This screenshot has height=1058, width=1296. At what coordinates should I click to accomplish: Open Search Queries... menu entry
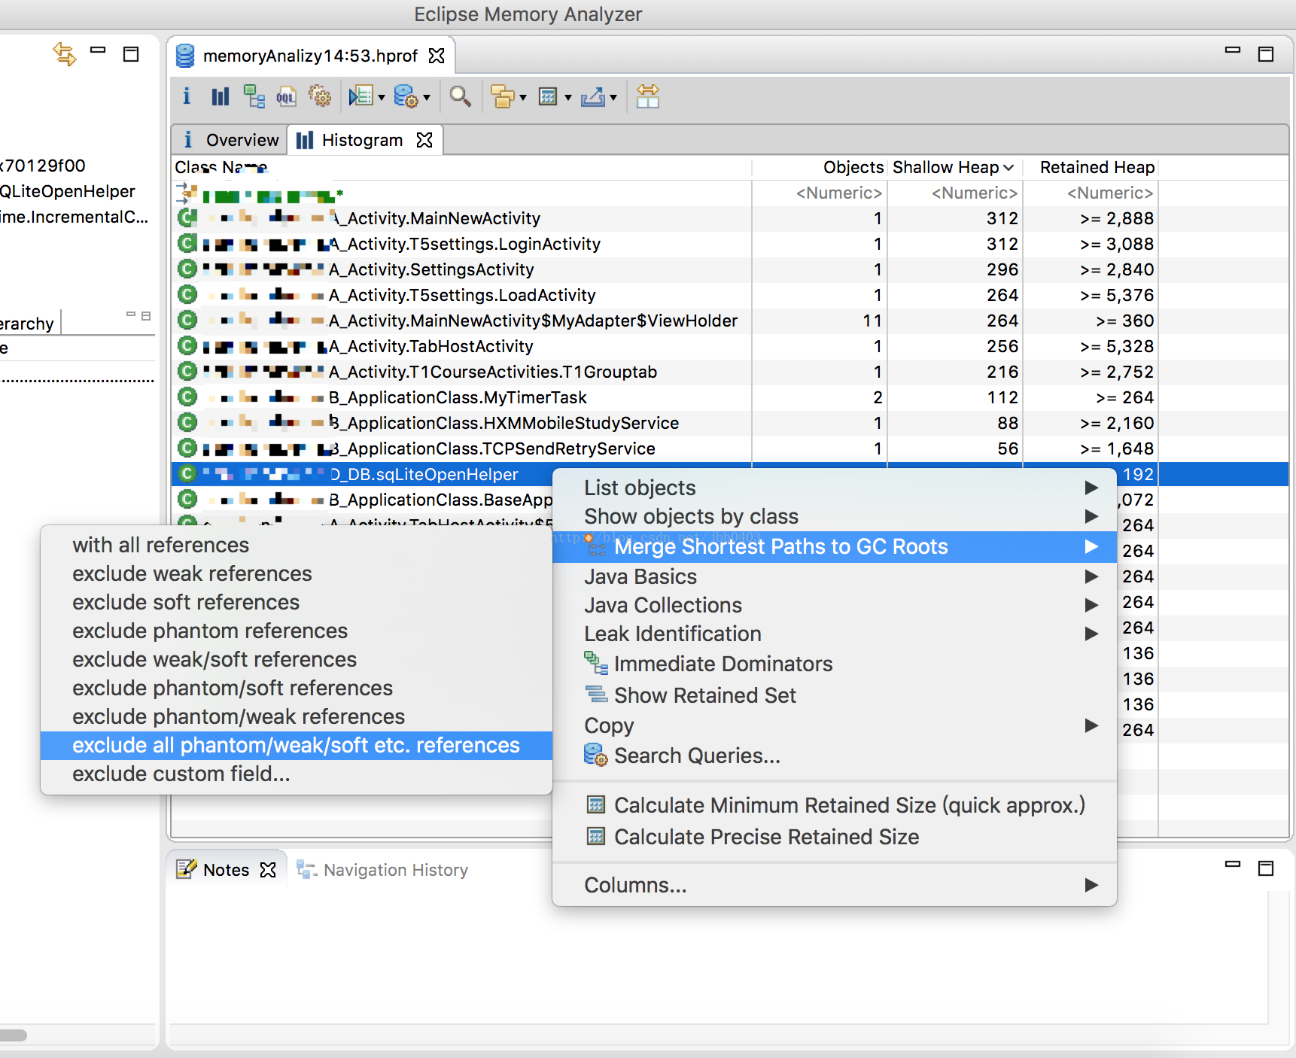pos(834,755)
